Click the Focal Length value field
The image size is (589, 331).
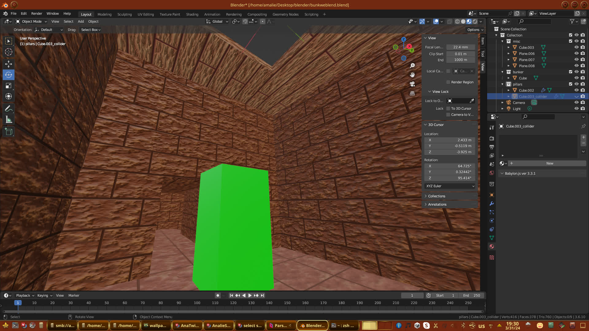tap(460, 47)
